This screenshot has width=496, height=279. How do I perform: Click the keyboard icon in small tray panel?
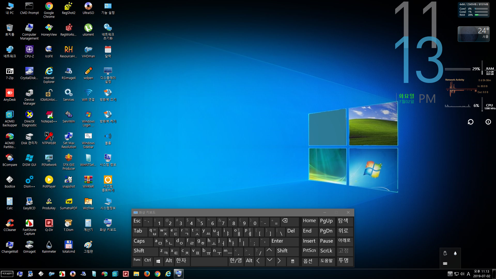(445, 263)
